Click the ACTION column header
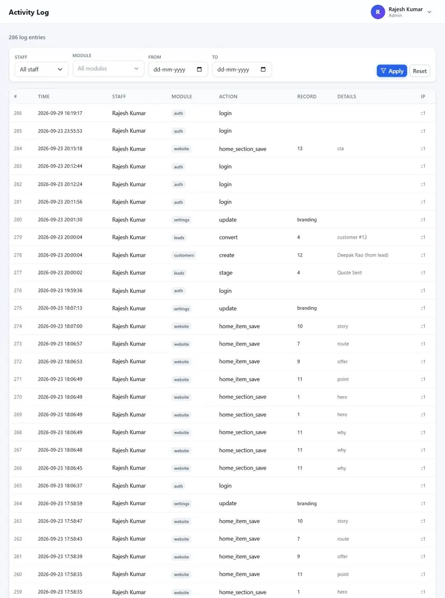 pos(228,96)
